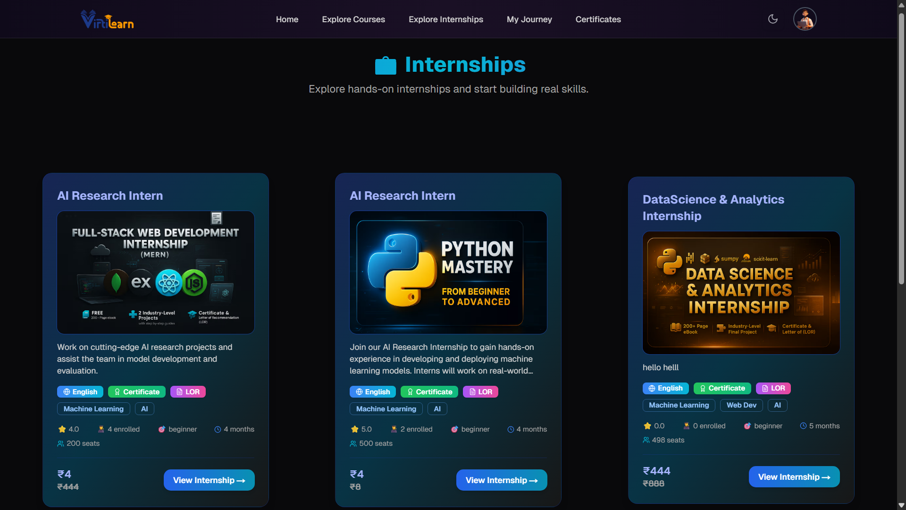Click the VirtiLearn logo

[107, 19]
